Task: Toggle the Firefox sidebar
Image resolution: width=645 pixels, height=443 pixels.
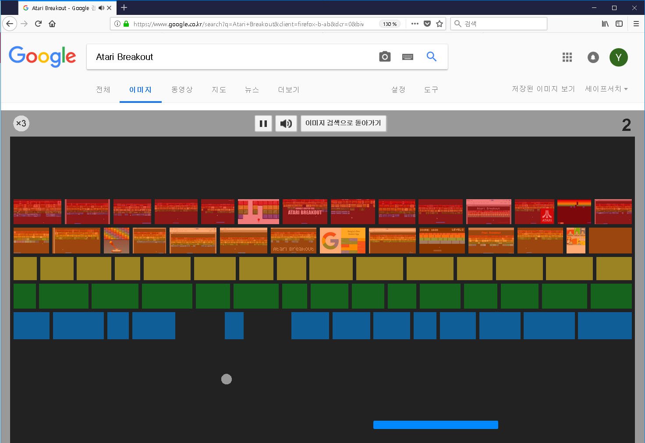Action: [x=619, y=24]
